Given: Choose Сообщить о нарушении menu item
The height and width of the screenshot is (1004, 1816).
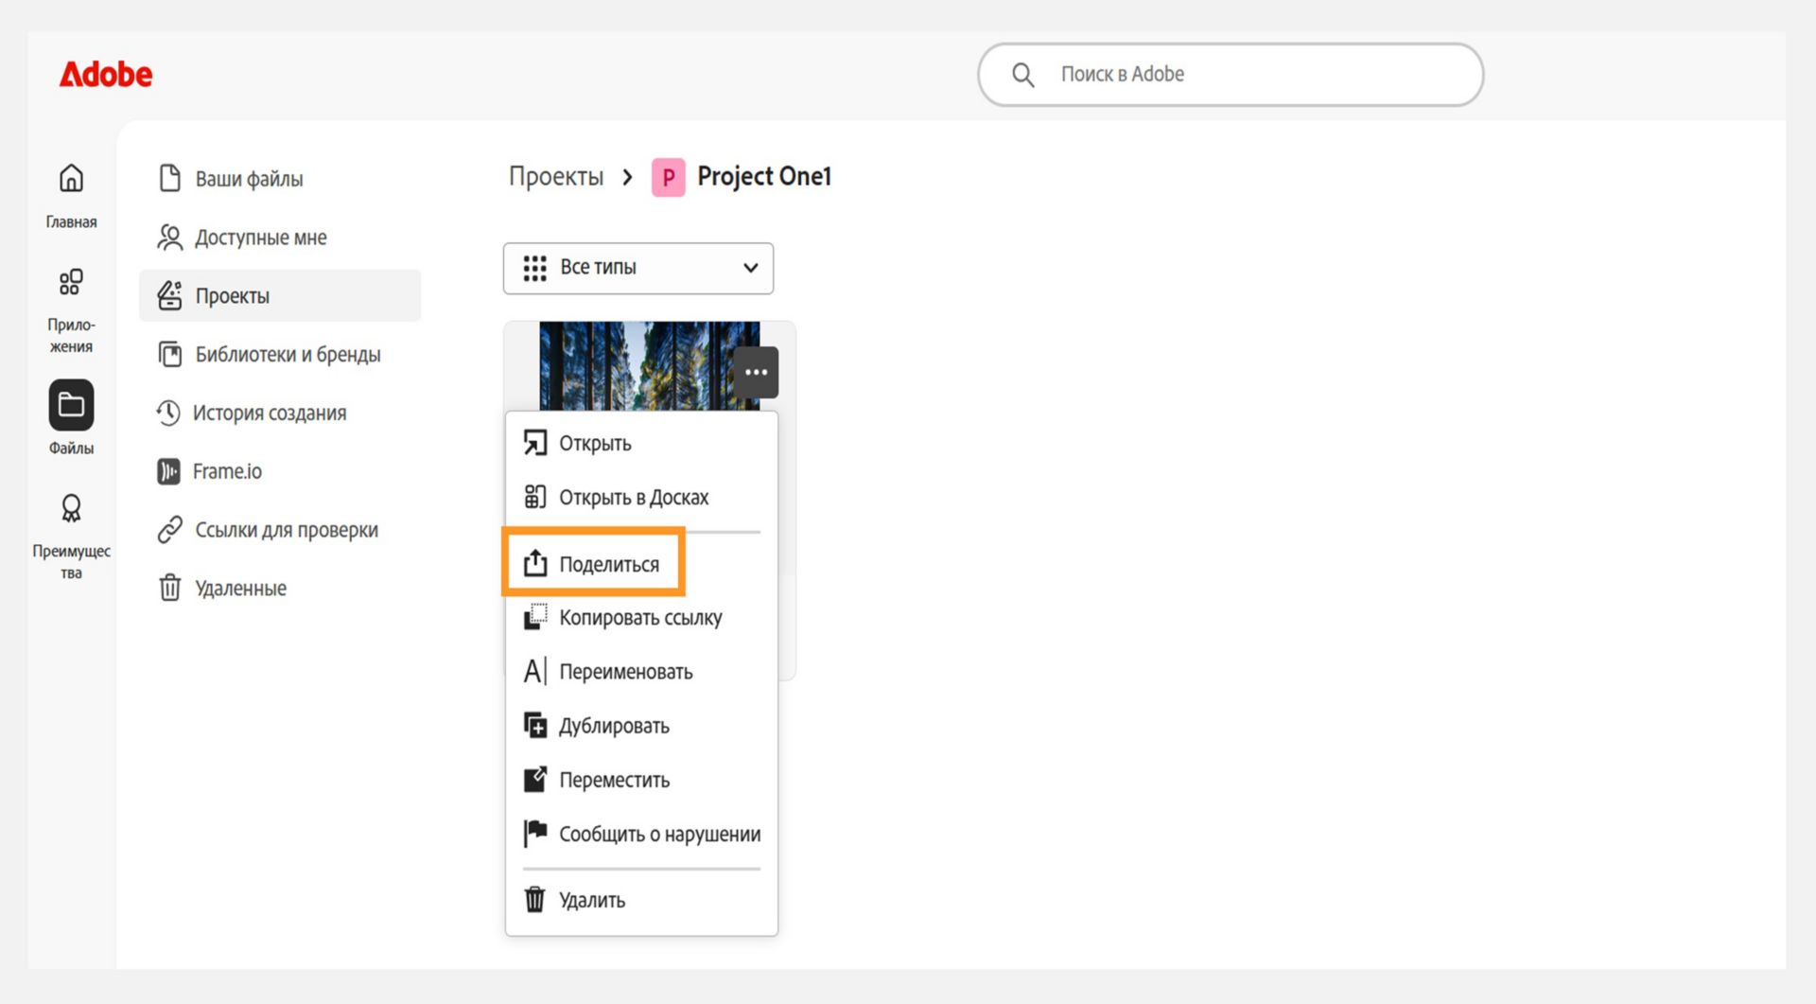Looking at the screenshot, I should (641, 834).
